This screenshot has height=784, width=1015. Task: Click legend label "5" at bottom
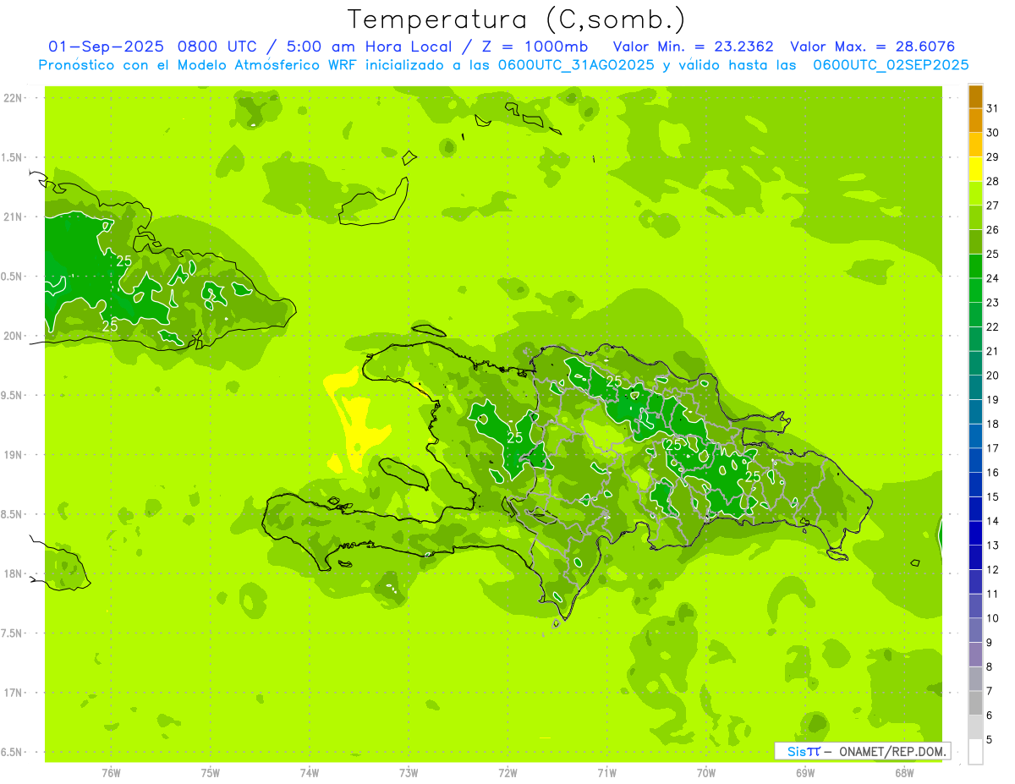tap(990, 739)
